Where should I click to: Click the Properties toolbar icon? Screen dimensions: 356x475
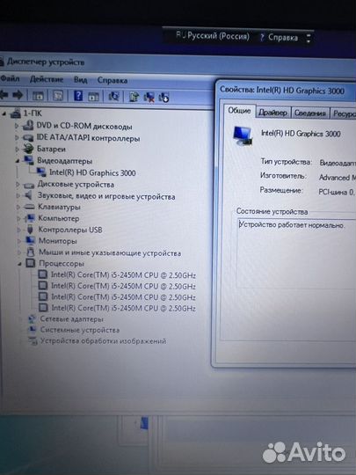click(58, 95)
